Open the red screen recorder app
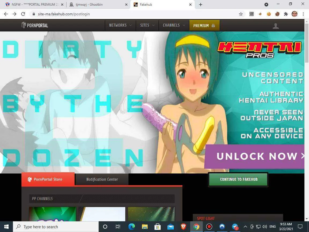309x232 pixels. 209,227
